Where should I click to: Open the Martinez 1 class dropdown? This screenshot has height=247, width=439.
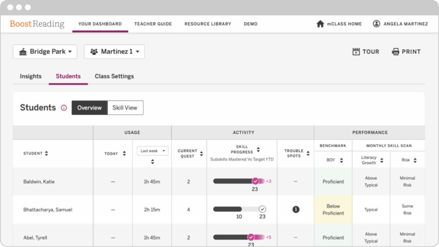click(114, 51)
